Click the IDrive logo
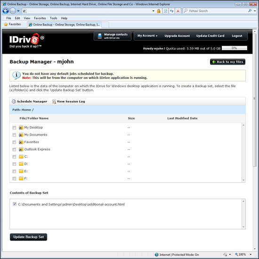Viewport: 259px width, 259px height. pyautogui.click(x=26, y=40)
